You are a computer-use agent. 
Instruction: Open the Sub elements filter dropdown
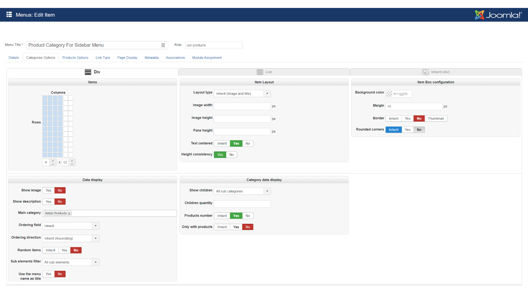pos(71,262)
